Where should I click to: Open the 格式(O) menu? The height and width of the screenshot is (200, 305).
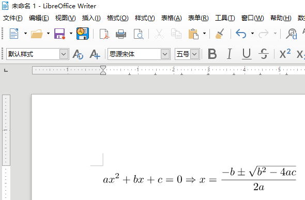pyautogui.click(x=117, y=18)
